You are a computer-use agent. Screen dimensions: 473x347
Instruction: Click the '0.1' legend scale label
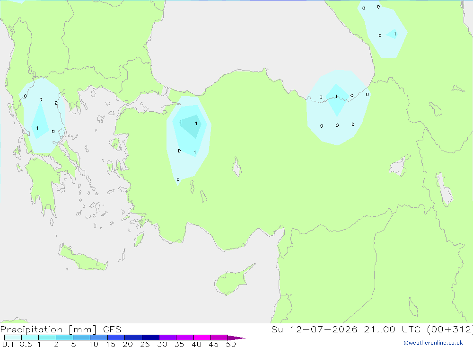[x=8, y=344]
